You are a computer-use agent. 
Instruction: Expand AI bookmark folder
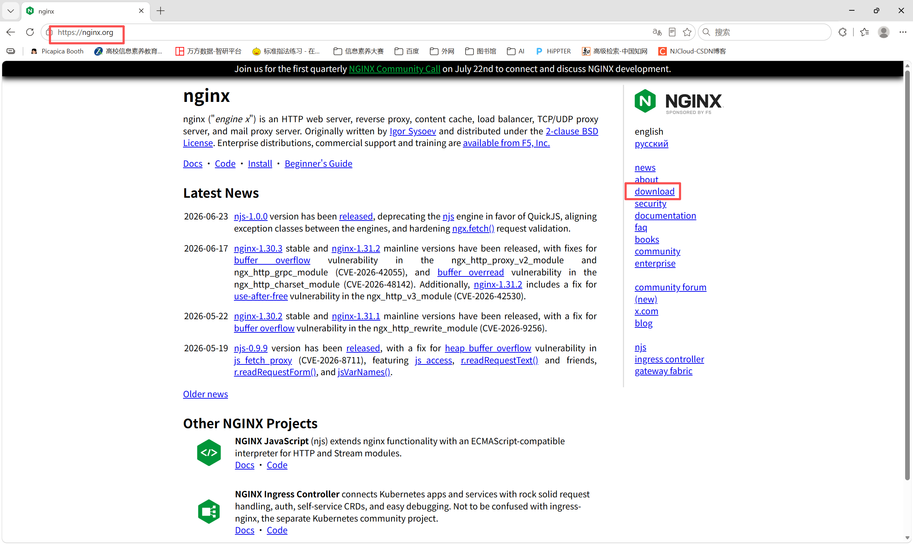pyautogui.click(x=516, y=51)
